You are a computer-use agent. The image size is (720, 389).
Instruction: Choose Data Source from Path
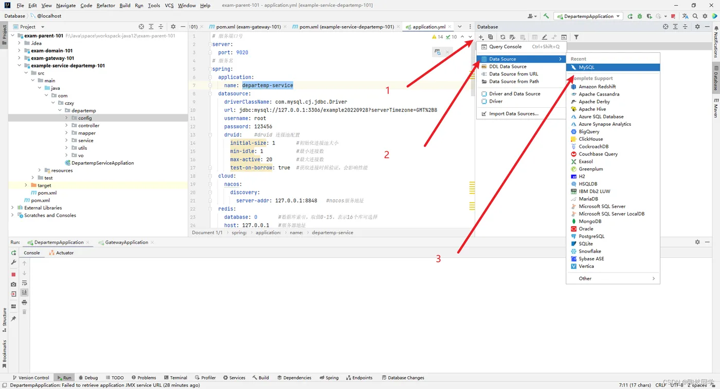click(521, 81)
